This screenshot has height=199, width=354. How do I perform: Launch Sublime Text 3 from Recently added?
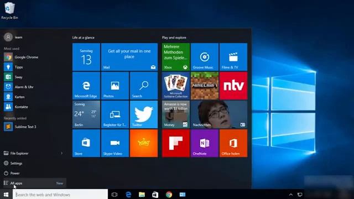[34, 127]
